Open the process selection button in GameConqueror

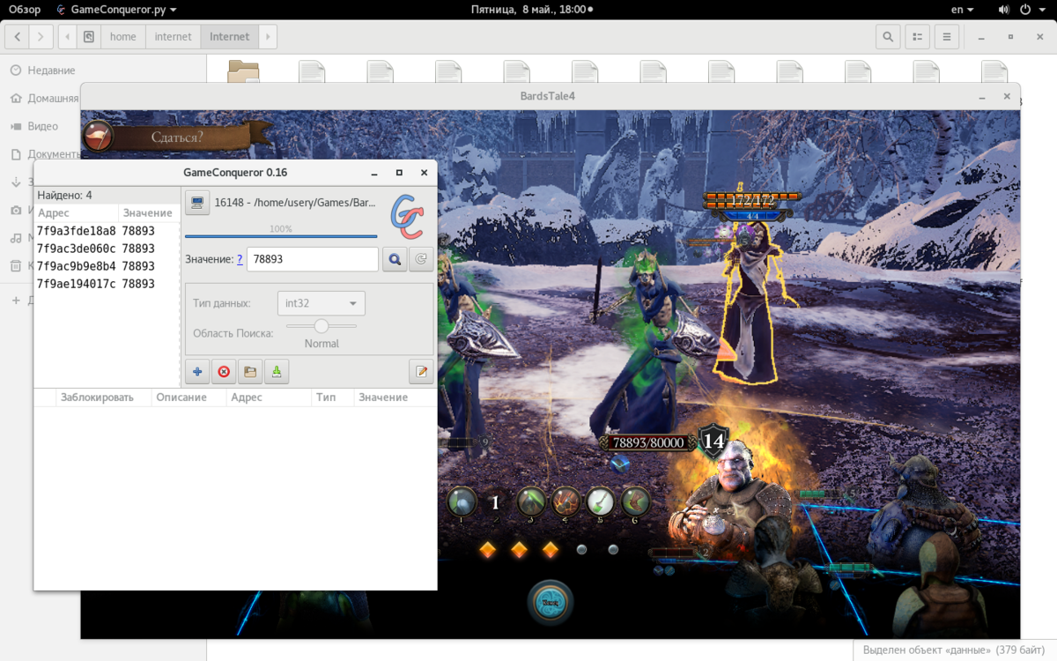pos(197,204)
